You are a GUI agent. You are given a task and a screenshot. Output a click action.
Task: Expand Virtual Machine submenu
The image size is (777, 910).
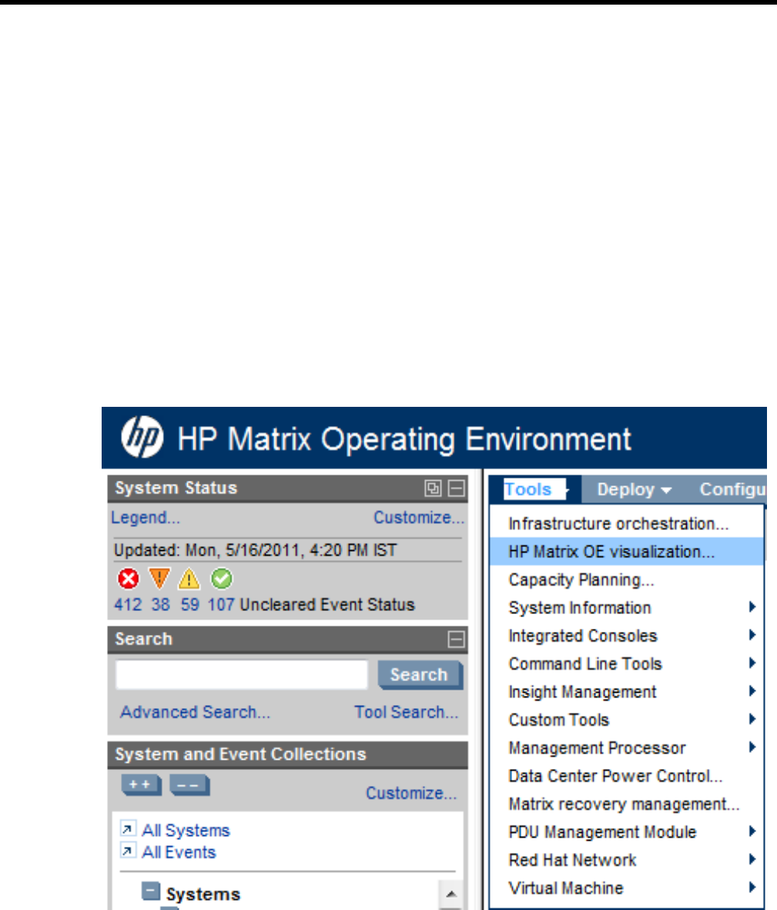626,888
